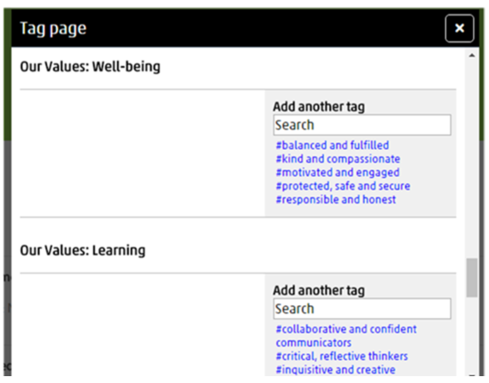Image resolution: width=489 pixels, height=383 pixels.
Task: Focus the Learning tag Search field
Action: coord(362,309)
